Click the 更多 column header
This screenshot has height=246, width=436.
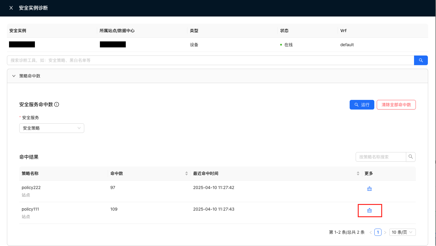[369, 173]
